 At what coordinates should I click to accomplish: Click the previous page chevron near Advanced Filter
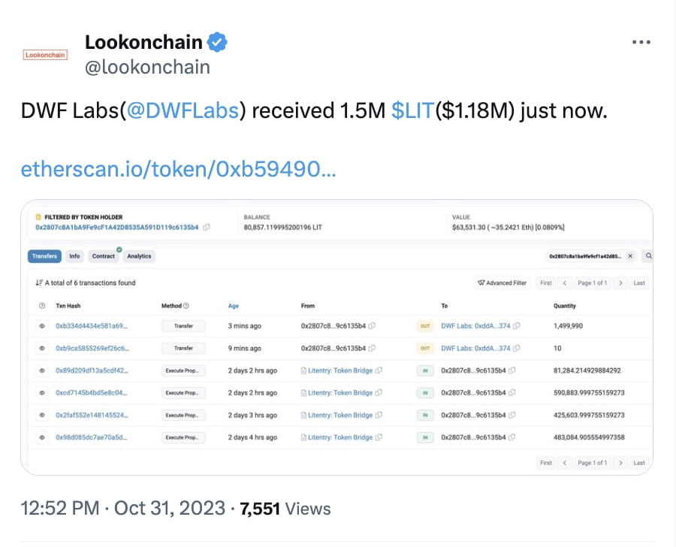[x=566, y=283]
